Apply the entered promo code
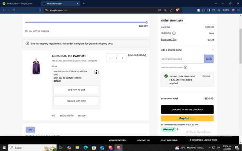 point(209,59)
